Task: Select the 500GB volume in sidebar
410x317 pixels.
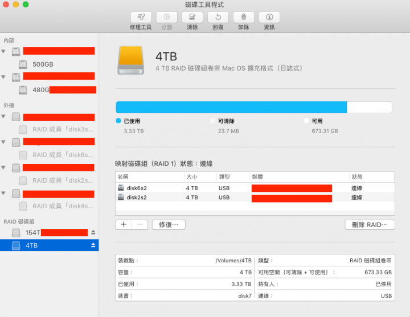Action: (49, 64)
